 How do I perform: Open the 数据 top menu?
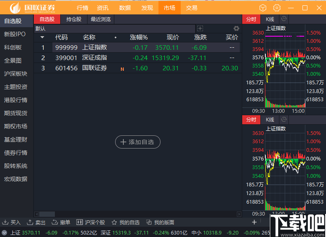pos(125,8)
